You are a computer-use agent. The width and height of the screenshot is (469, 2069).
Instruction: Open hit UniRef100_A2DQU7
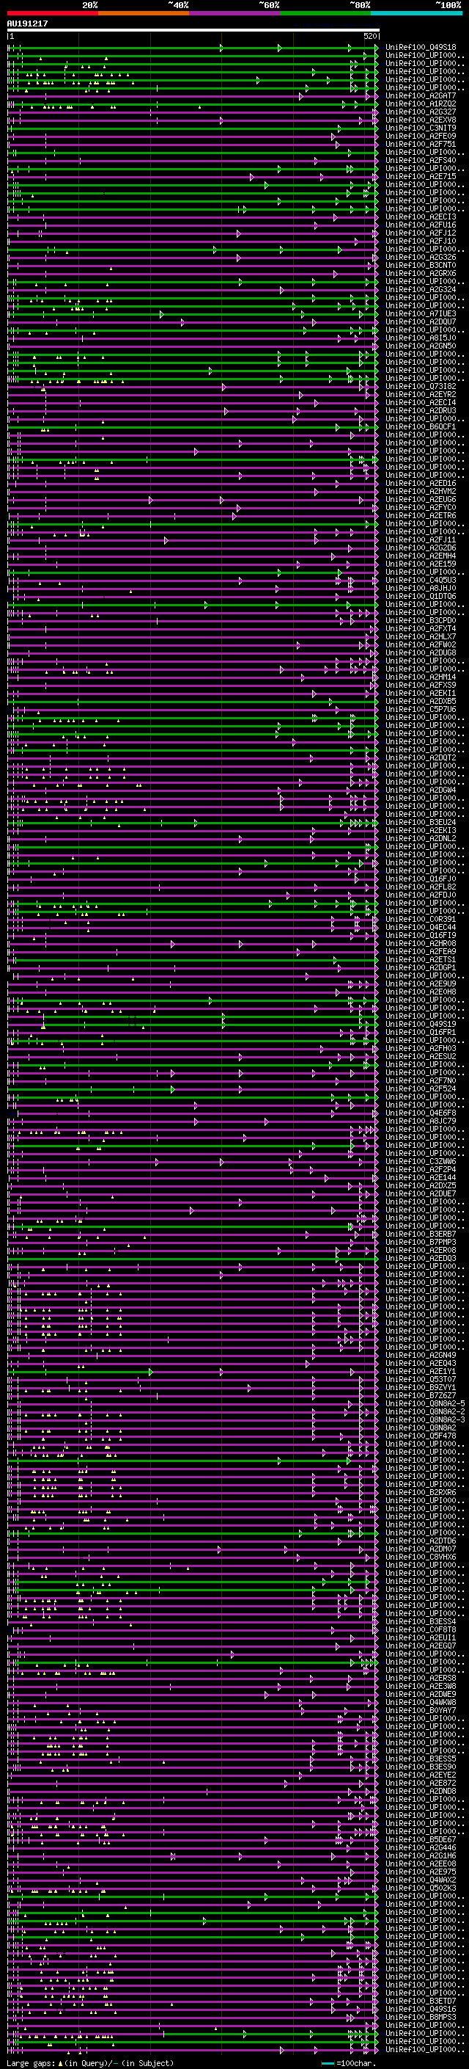[421, 322]
